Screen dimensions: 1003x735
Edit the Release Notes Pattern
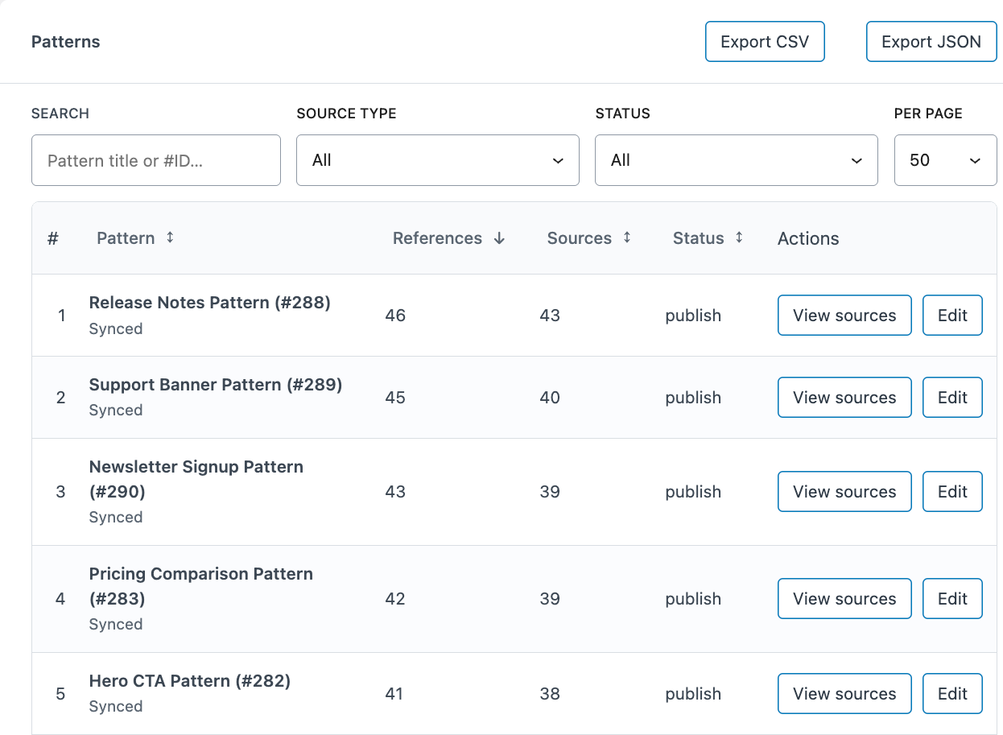point(952,315)
